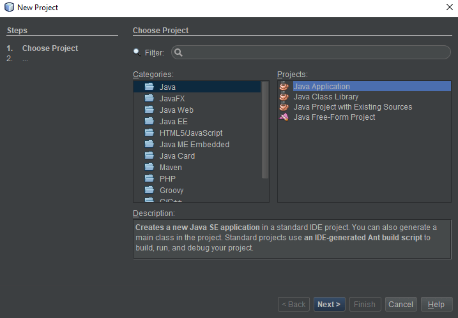
Task: Select the Java Web category
Action: 197,110
